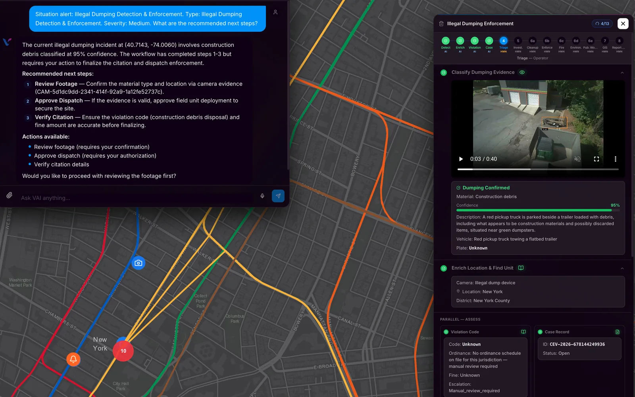Screen dimensions: 635x397
Task: Collapse the Enrich Location & Find Unit section
Action: 622,268
